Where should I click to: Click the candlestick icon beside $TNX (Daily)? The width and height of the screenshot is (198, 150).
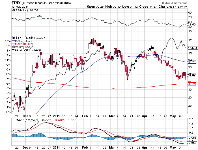13,37
